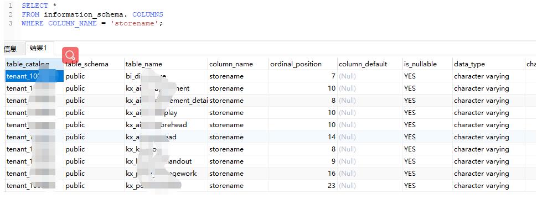
Task: Place cursor on SELECT * line in editor
Action: (x=39, y=6)
